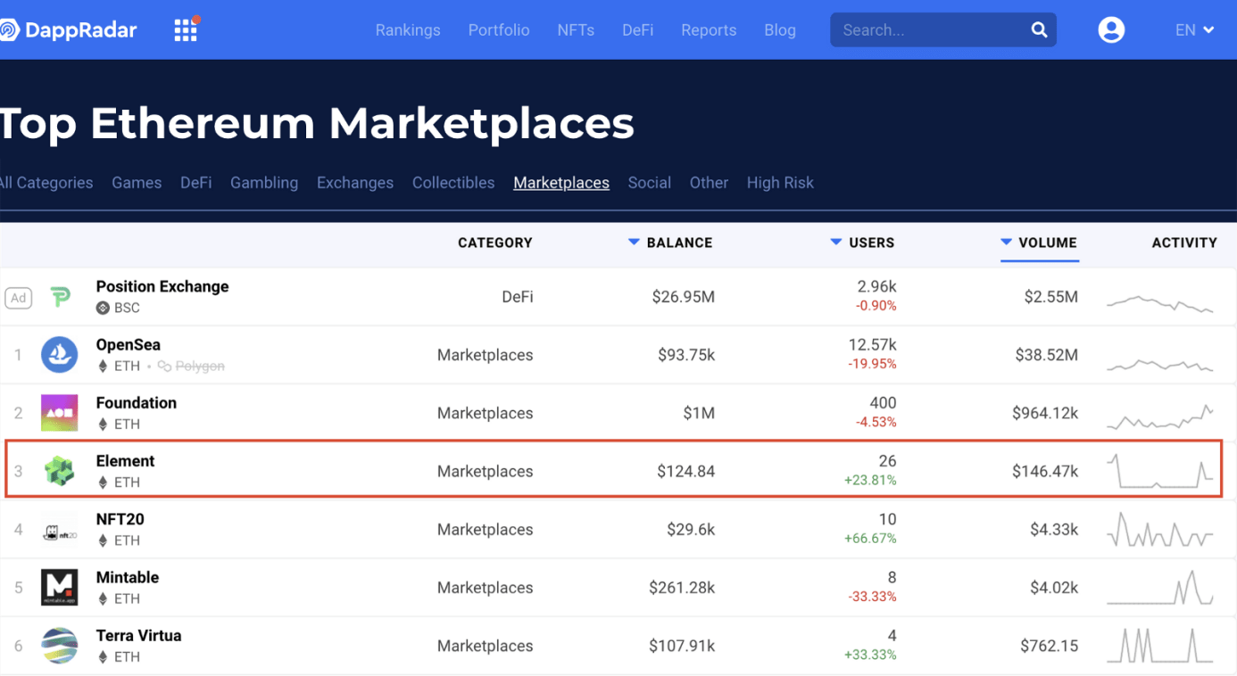Open the Element dapp link
The width and height of the screenshot is (1237, 676).
[125, 460]
